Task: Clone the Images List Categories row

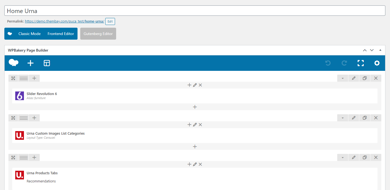Action: [x=365, y=118]
